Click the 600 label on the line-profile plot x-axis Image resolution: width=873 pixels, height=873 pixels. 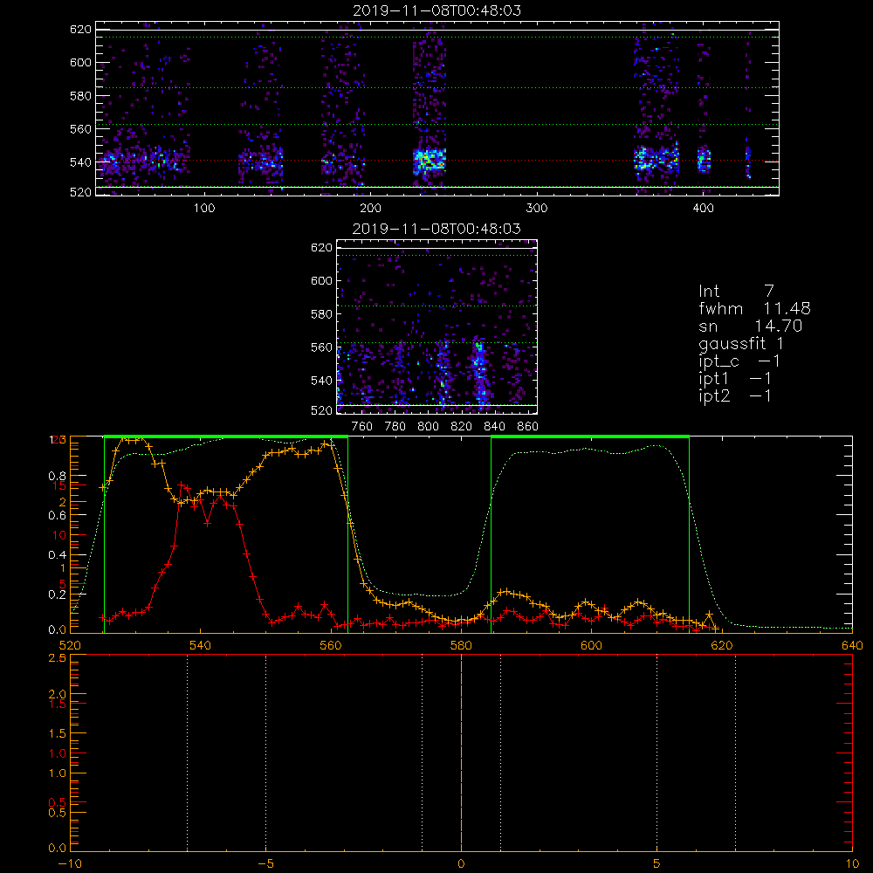591,645
